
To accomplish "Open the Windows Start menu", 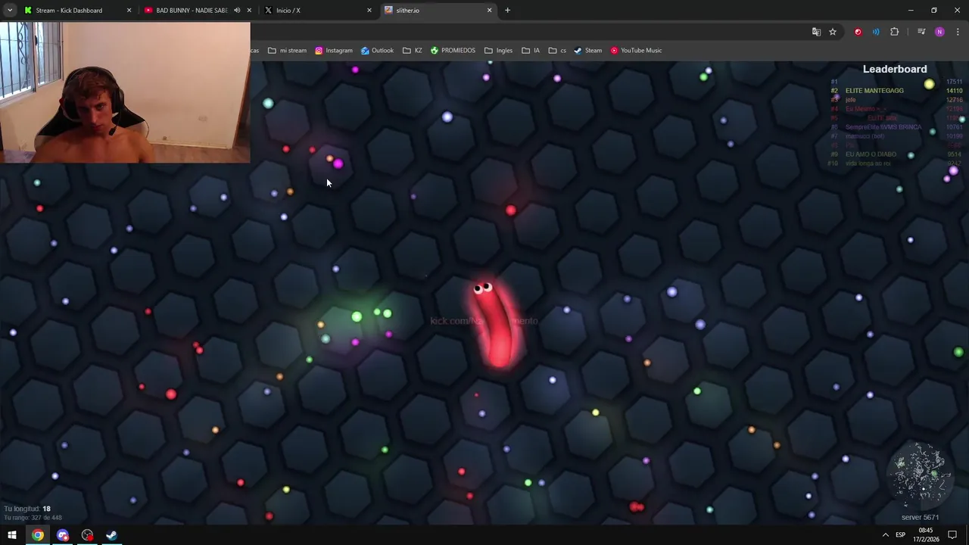I will (12, 535).
